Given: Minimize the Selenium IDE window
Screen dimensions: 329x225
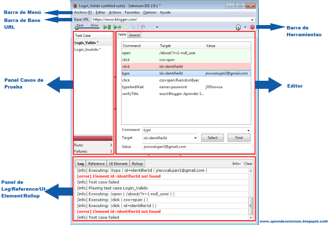Looking at the screenshot, I should pyautogui.click(x=230, y=6).
